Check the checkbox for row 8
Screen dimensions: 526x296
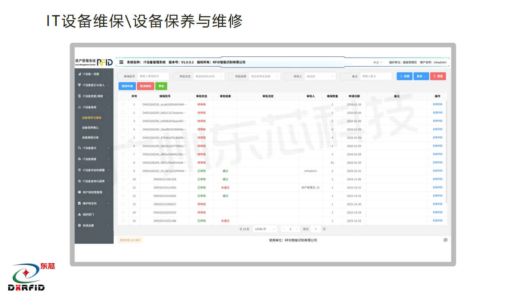click(122, 163)
